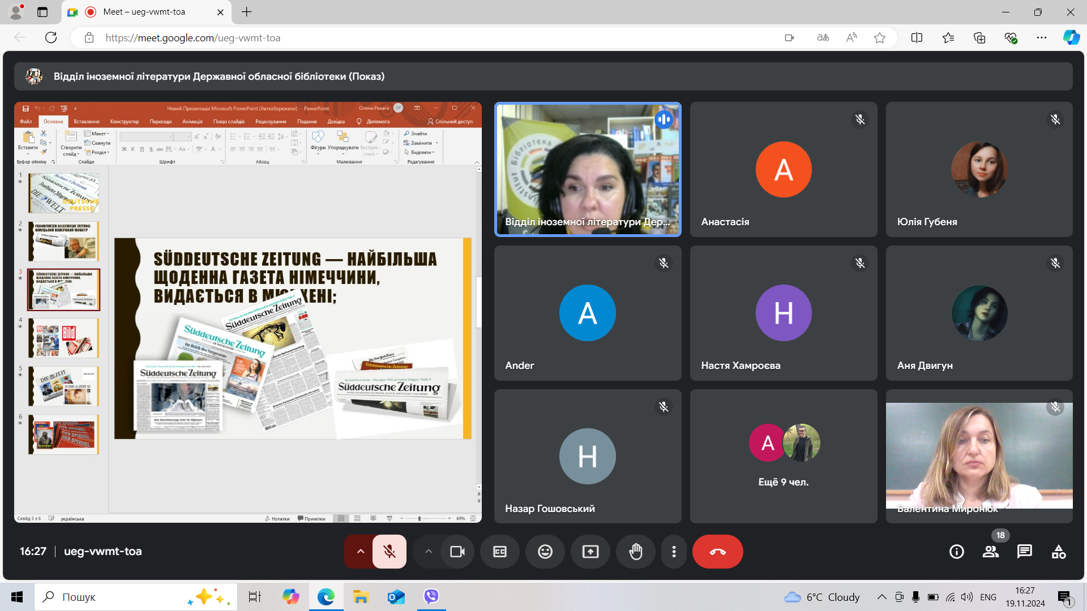Open the Meet activities panel
1087x611 pixels.
[1059, 552]
